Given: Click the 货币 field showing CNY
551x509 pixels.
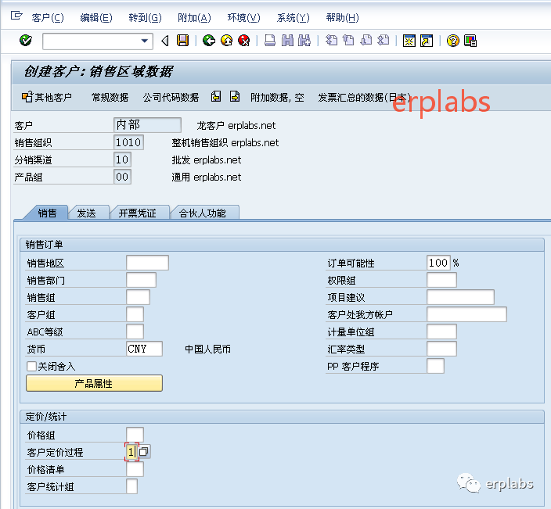Looking at the screenshot, I should pyautogui.click(x=145, y=349).
